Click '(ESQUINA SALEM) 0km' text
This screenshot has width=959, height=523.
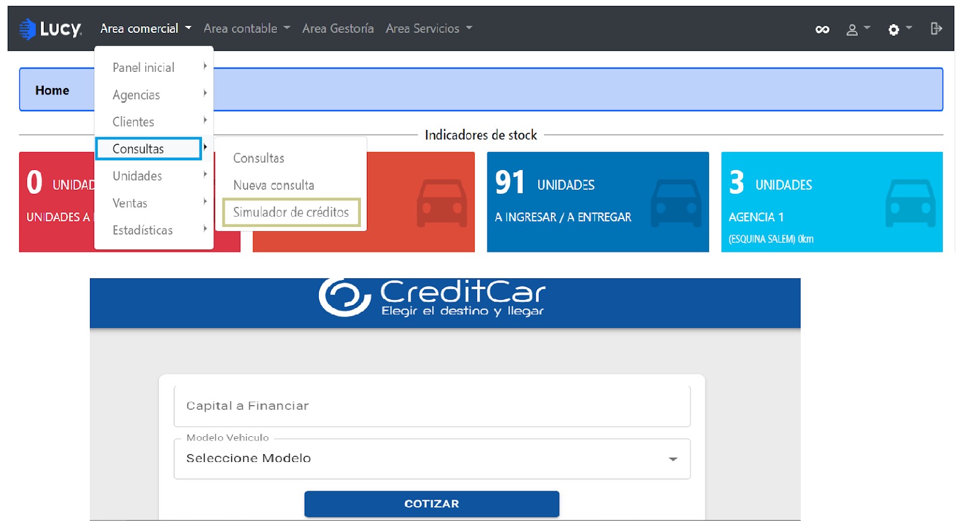coord(771,239)
